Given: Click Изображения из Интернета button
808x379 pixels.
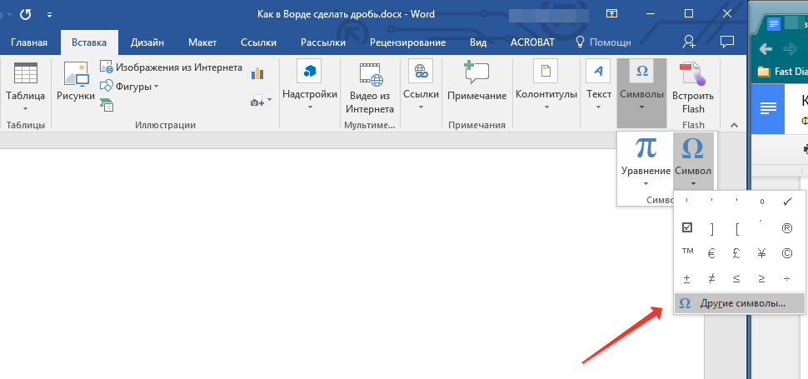Looking at the screenshot, I should (x=171, y=67).
